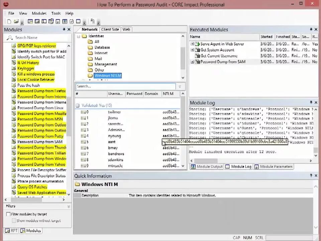This screenshot has width=321, height=241.
Task: Click the All folder icon under Identities
Action: 90,42
